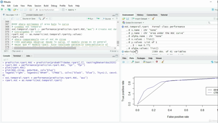Click the Code Tools magic wand icon
The width and height of the screenshot is (218, 123).
(x=44, y=18)
